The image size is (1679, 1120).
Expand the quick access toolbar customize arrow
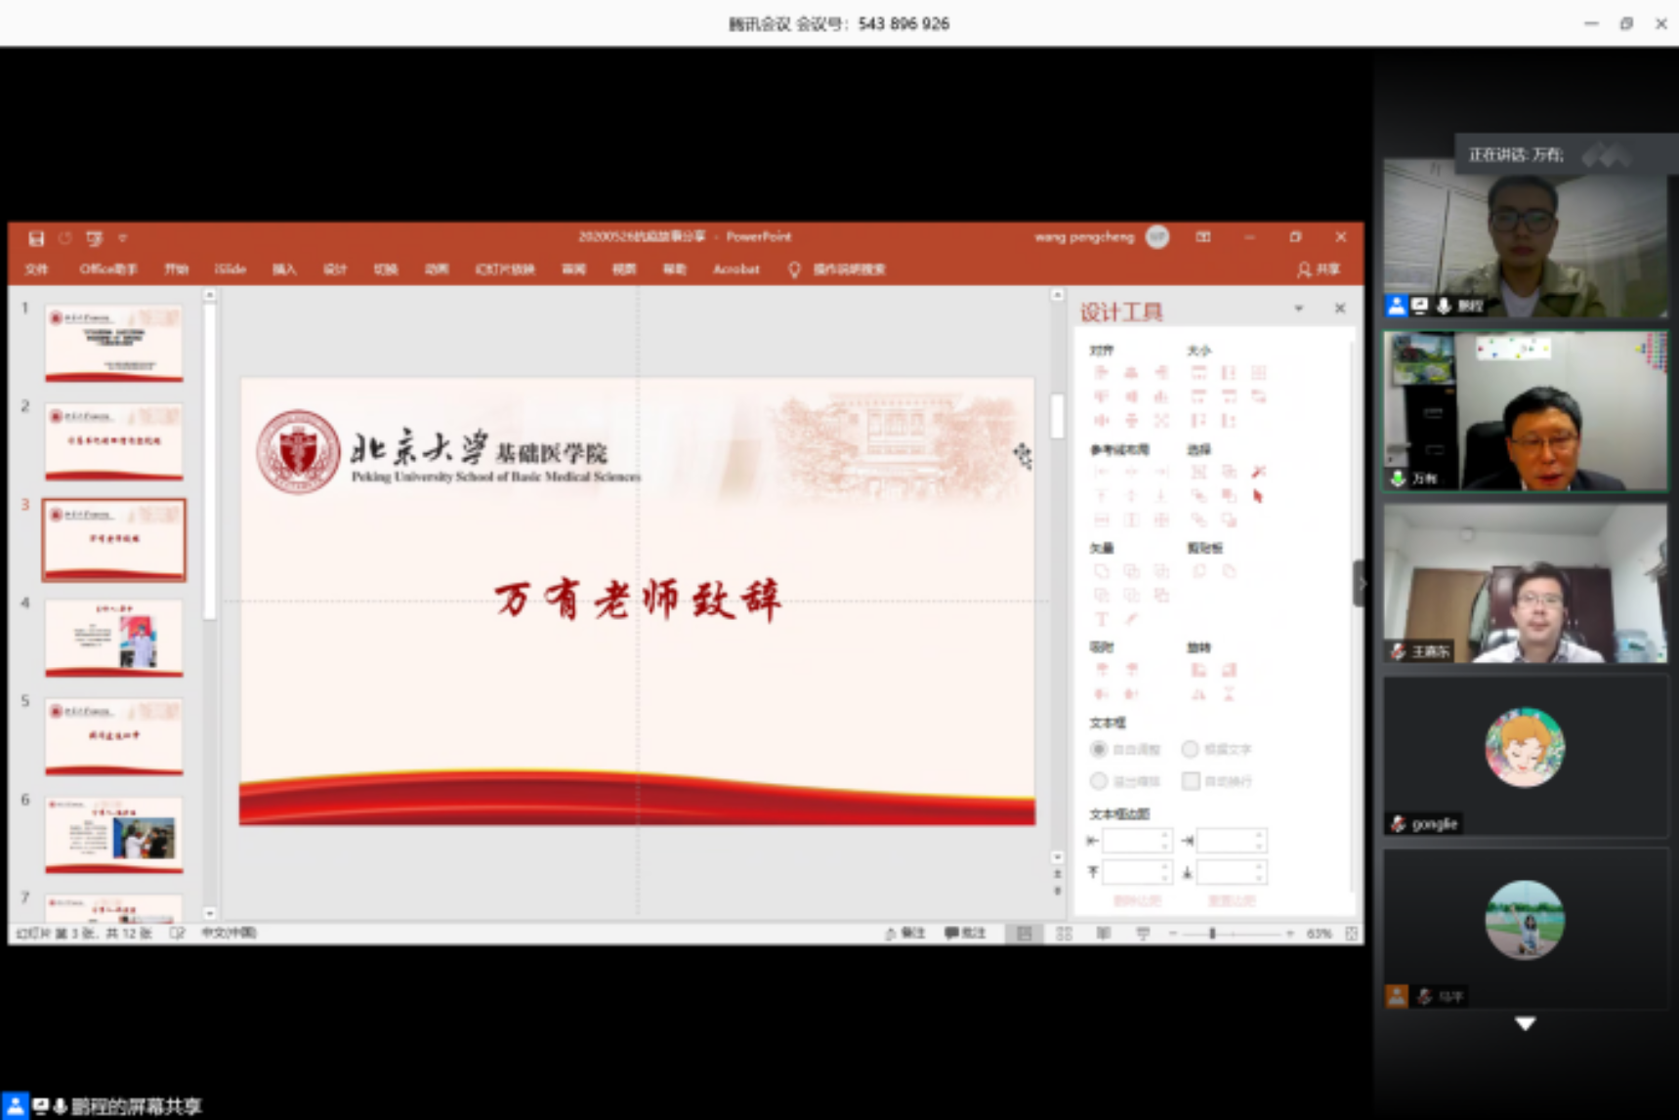click(122, 238)
